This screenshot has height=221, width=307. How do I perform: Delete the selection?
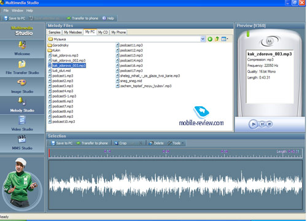tap(156, 143)
